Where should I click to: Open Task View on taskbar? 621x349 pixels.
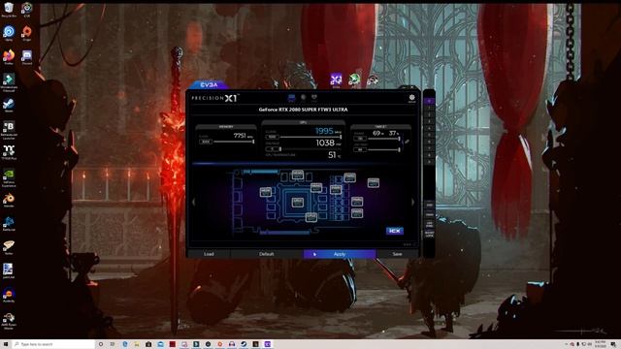coord(113,344)
